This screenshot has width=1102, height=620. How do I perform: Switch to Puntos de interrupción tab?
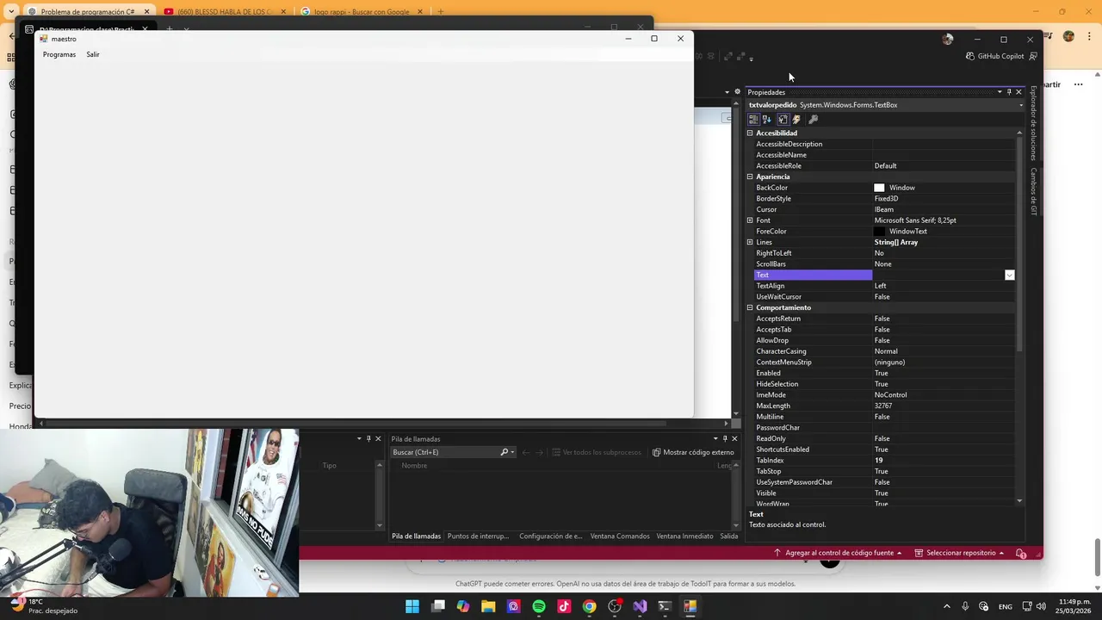478,536
